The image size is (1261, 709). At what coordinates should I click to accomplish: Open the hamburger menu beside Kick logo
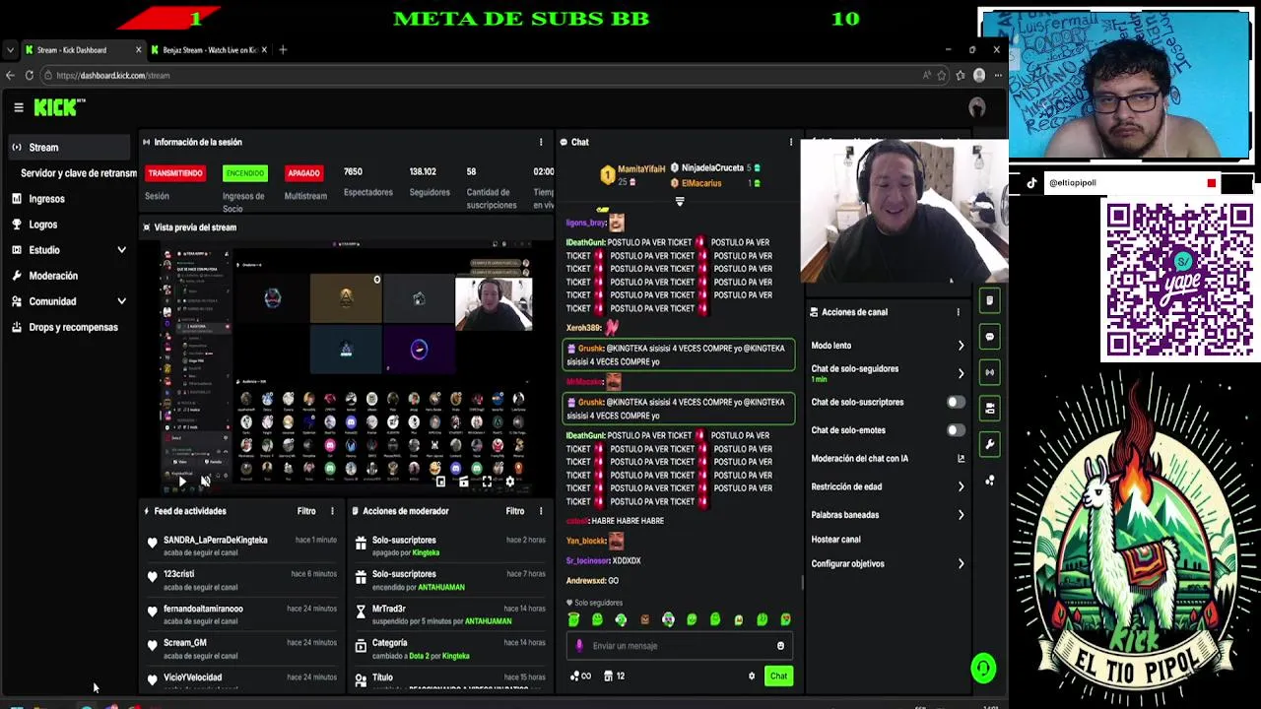(18, 107)
